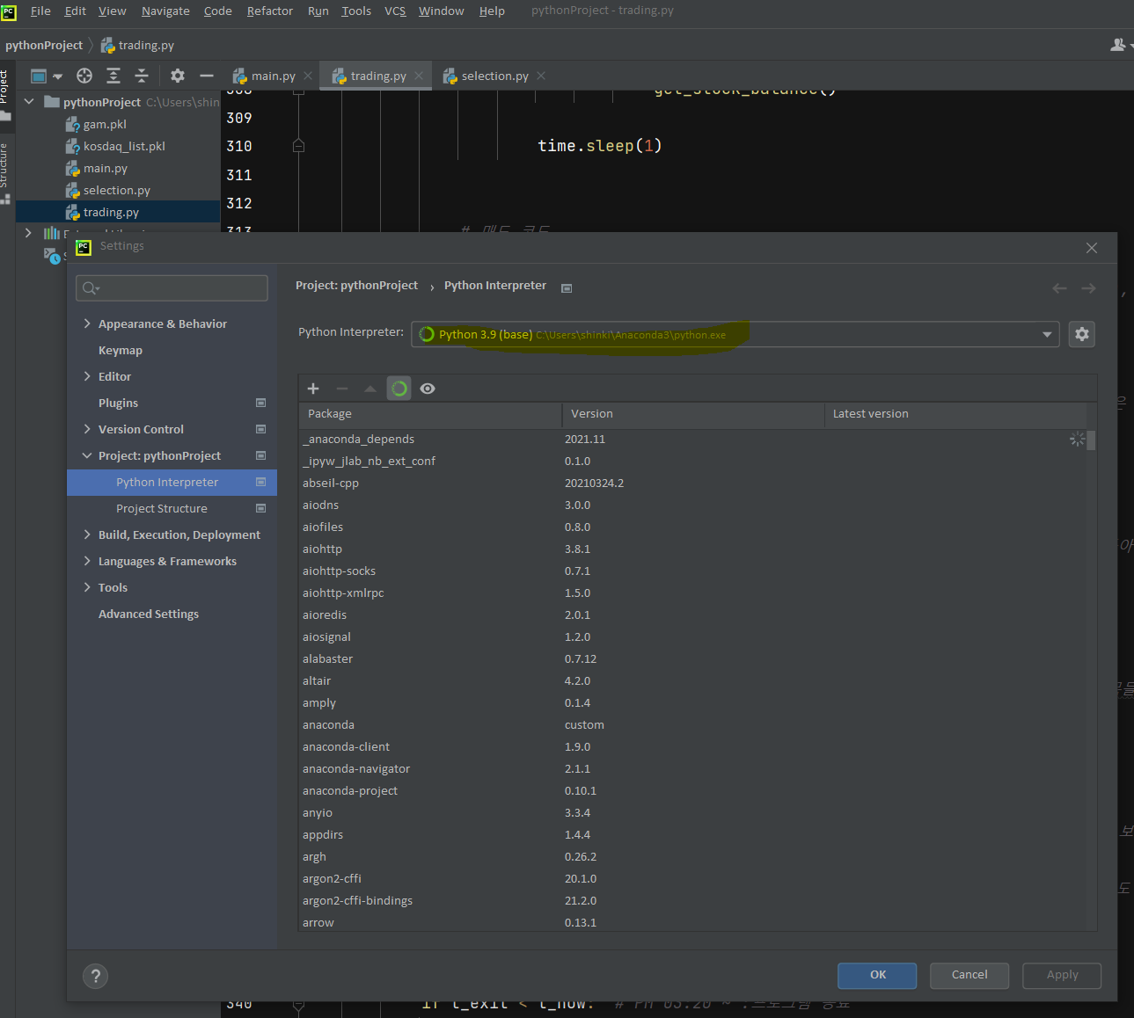Collapse the pythonProject root folder
The height and width of the screenshot is (1018, 1134).
pos(29,102)
